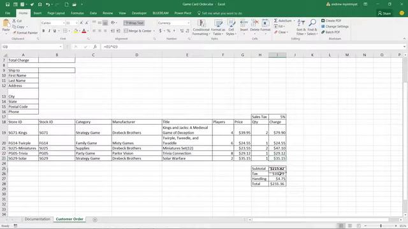Open the font color dropdown arrow
The height and width of the screenshot is (229, 408).
[88, 31]
